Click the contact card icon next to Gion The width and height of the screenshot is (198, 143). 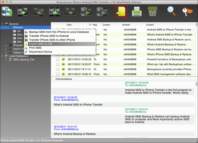15,35
